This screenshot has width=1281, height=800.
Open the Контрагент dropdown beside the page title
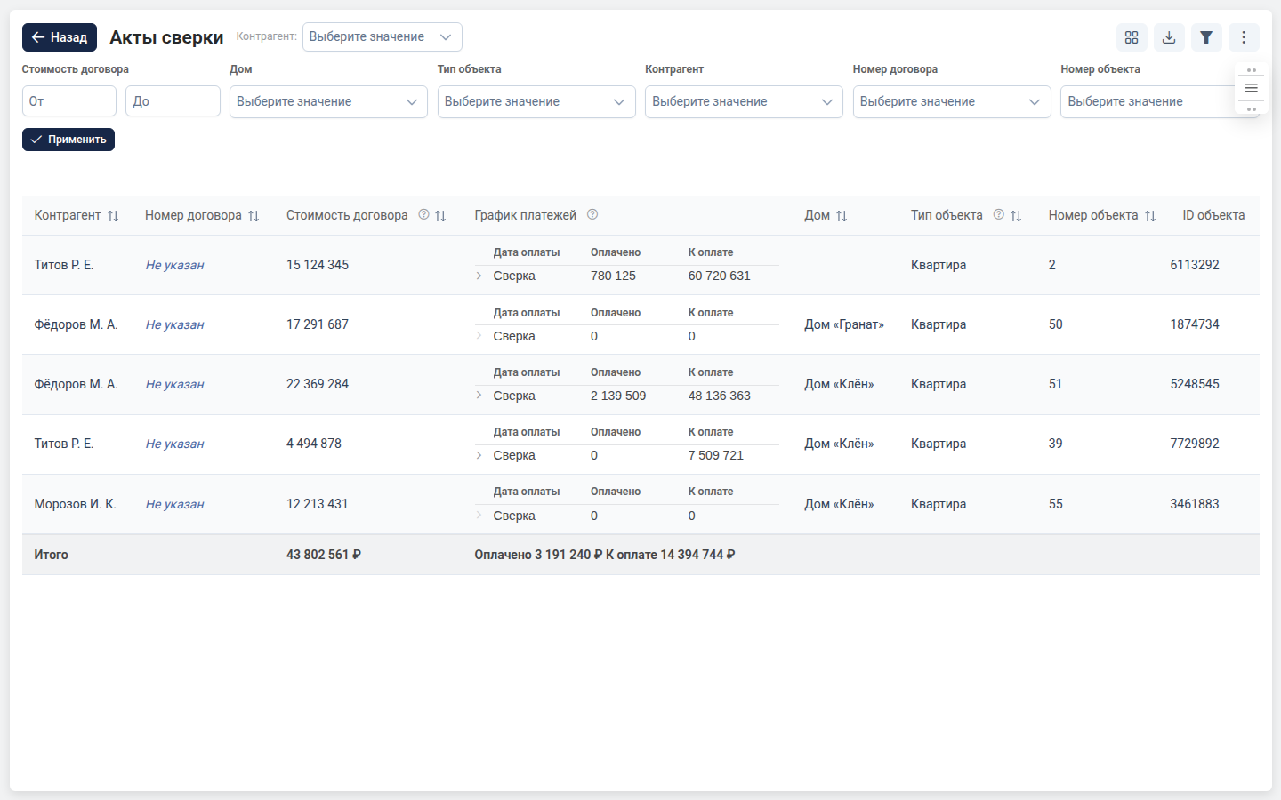(x=383, y=36)
